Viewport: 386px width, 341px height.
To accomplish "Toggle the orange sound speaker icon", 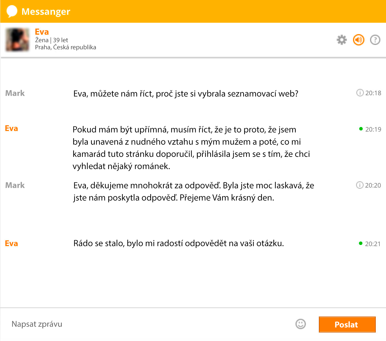I will (358, 40).
